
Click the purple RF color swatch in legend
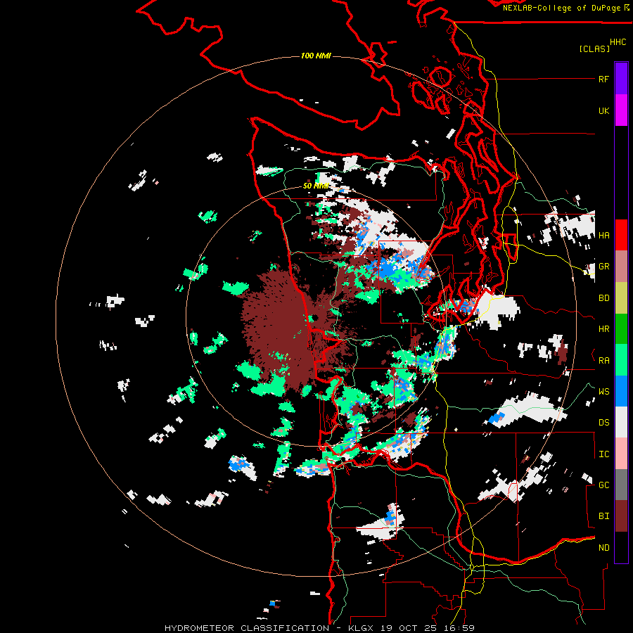[x=621, y=79]
